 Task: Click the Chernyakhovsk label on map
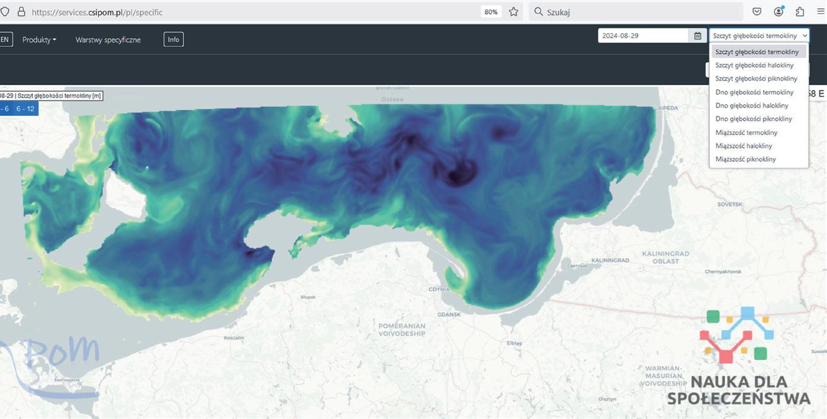(722, 271)
